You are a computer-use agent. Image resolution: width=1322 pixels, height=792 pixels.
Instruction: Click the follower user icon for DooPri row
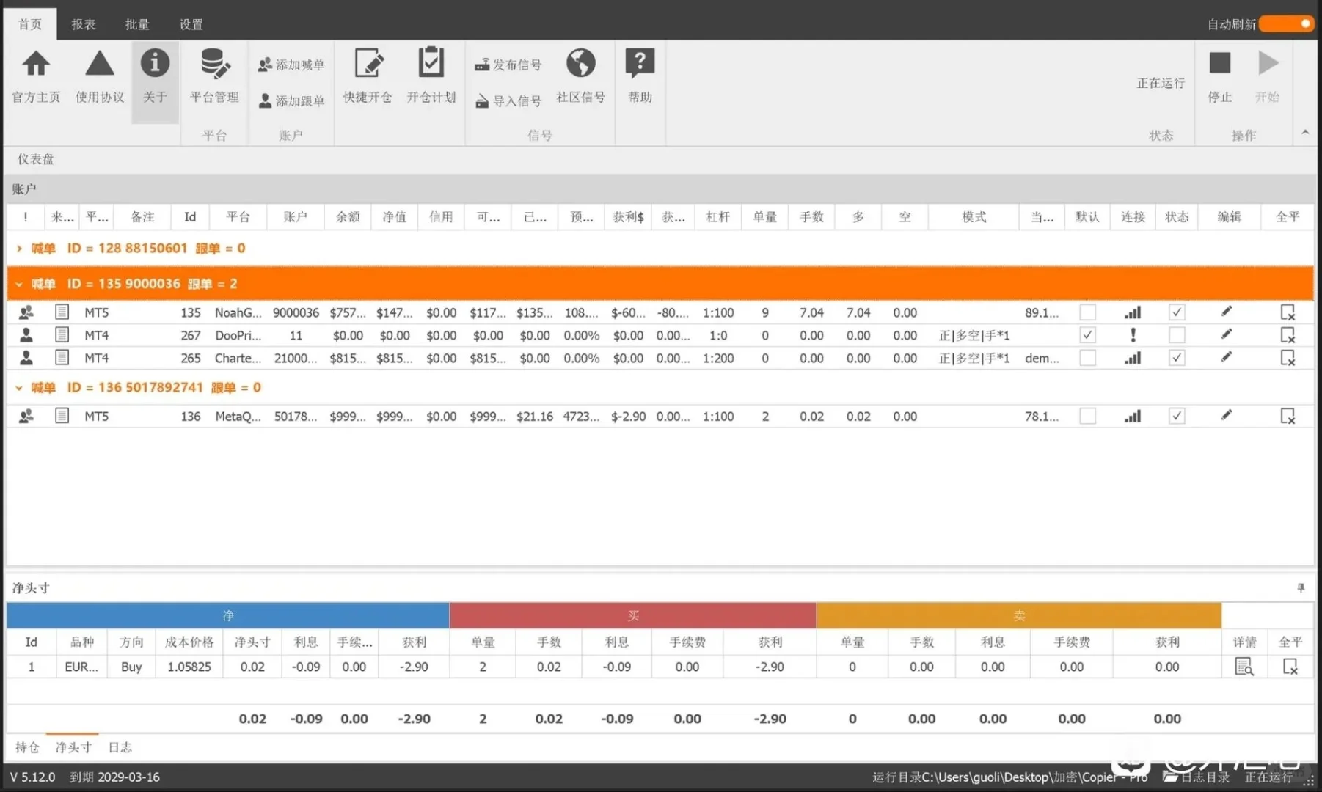(x=26, y=335)
